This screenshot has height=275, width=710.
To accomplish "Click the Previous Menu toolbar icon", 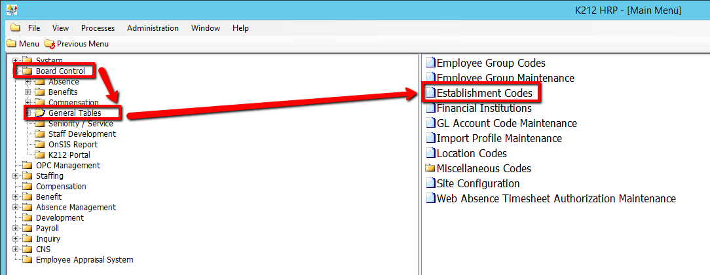I will (x=50, y=44).
